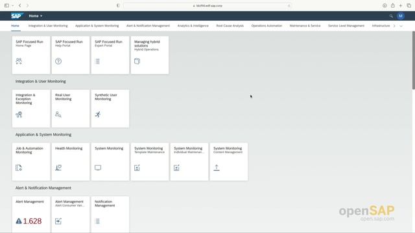Switch to Service Level Management tab
The width and height of the screenshot is (415, 233).
[x=346, y=26]
